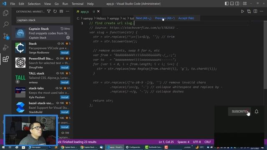The height and width of the screenshot is (150, 267).
Task: Change line endings via CRLF status item
Action: coord(208,142)
